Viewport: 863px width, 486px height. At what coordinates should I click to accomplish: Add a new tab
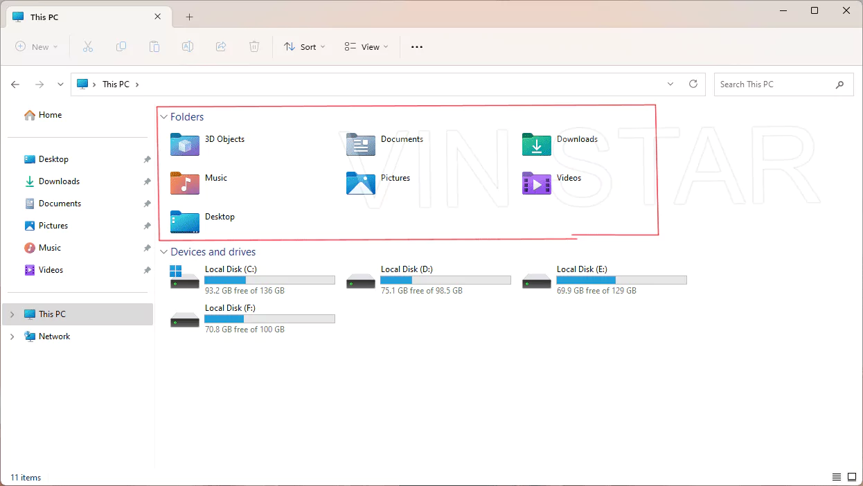189,17
